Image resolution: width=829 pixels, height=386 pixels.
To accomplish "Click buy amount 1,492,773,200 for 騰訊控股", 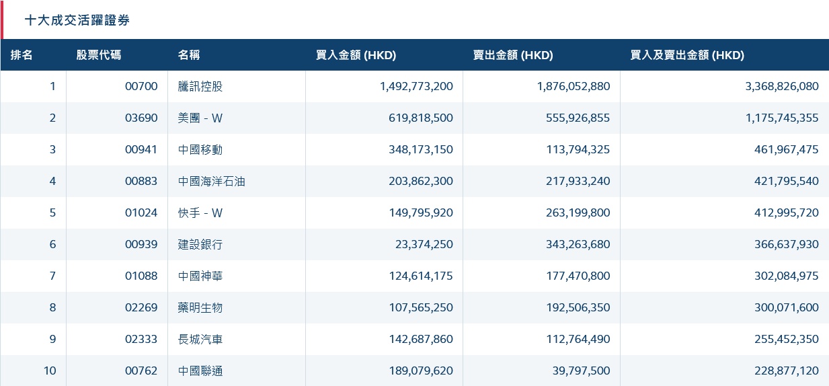I will pyautogui.click(x=416, y=86).
